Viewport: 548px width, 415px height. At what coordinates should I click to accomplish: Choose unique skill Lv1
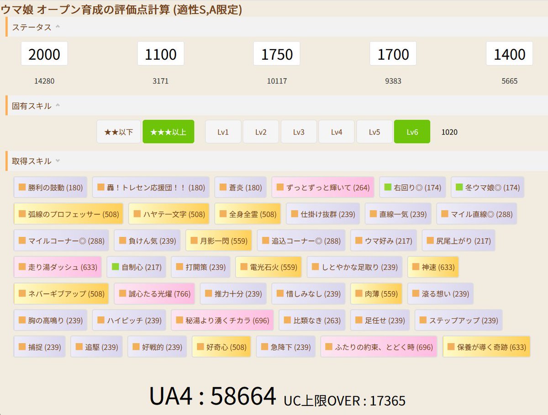pyautogui.click(x=223, y=132)
